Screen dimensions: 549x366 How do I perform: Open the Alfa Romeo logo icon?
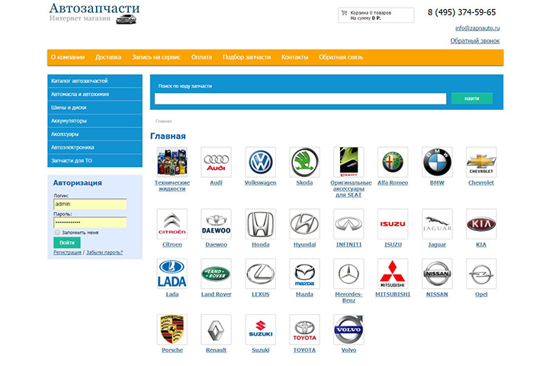point(393,162)
